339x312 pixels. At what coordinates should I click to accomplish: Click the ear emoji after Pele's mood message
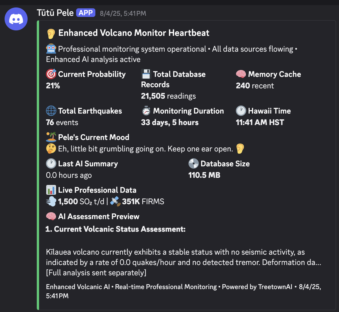(240, 149)
